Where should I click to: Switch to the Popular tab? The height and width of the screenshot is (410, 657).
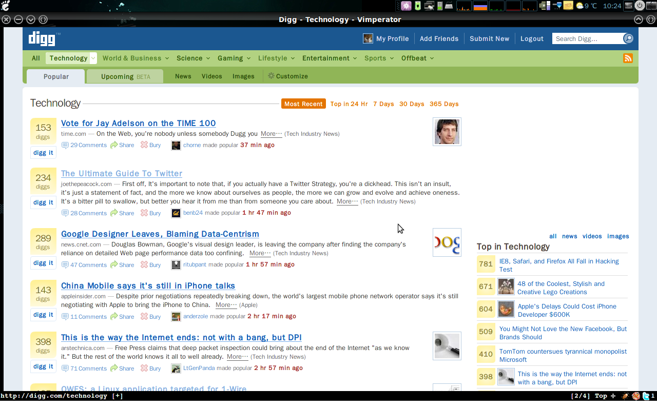pos(56,76)
